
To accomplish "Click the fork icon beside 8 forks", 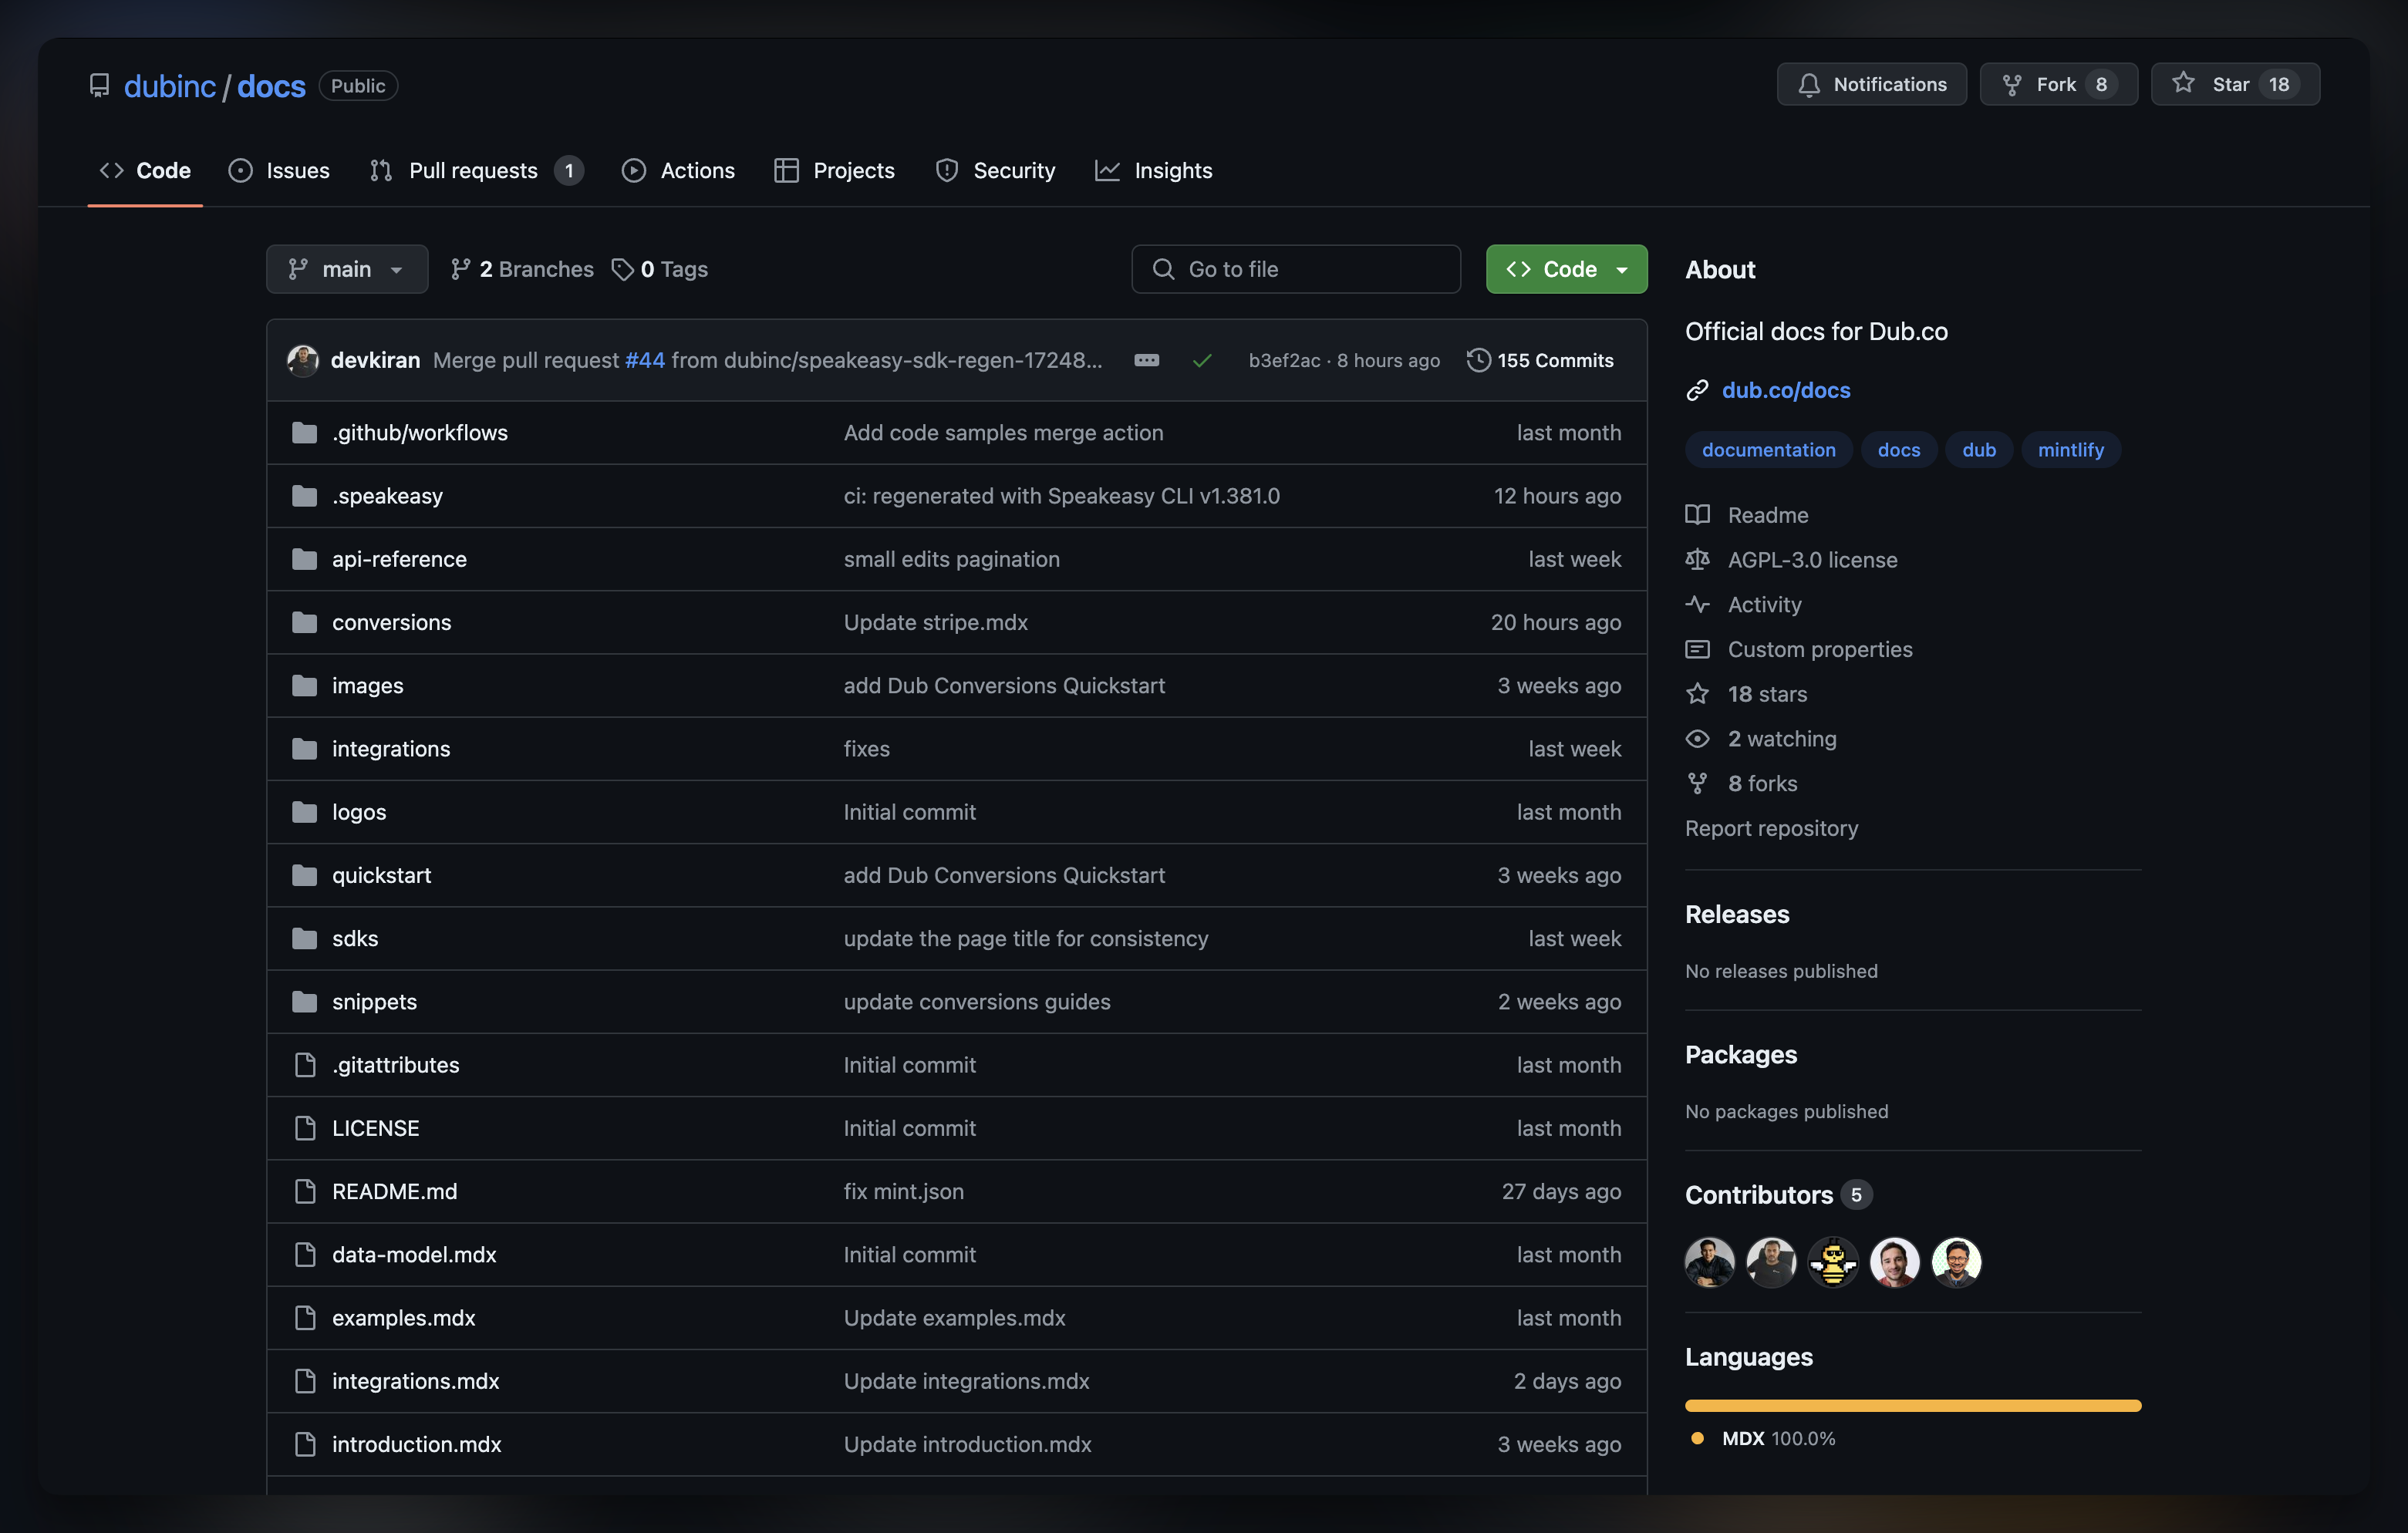I will (x=1697, y=783).
